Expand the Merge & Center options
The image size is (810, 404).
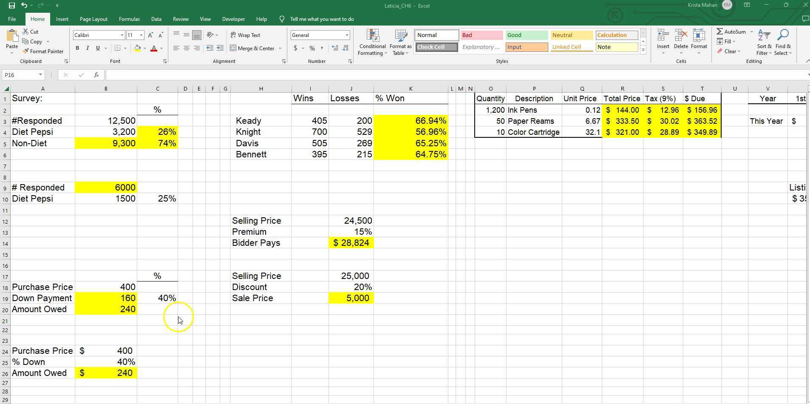(x=280, y=48)
